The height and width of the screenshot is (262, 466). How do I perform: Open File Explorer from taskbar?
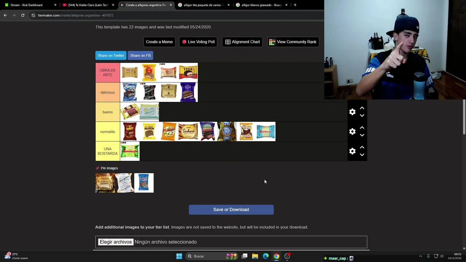coord(255,256)
